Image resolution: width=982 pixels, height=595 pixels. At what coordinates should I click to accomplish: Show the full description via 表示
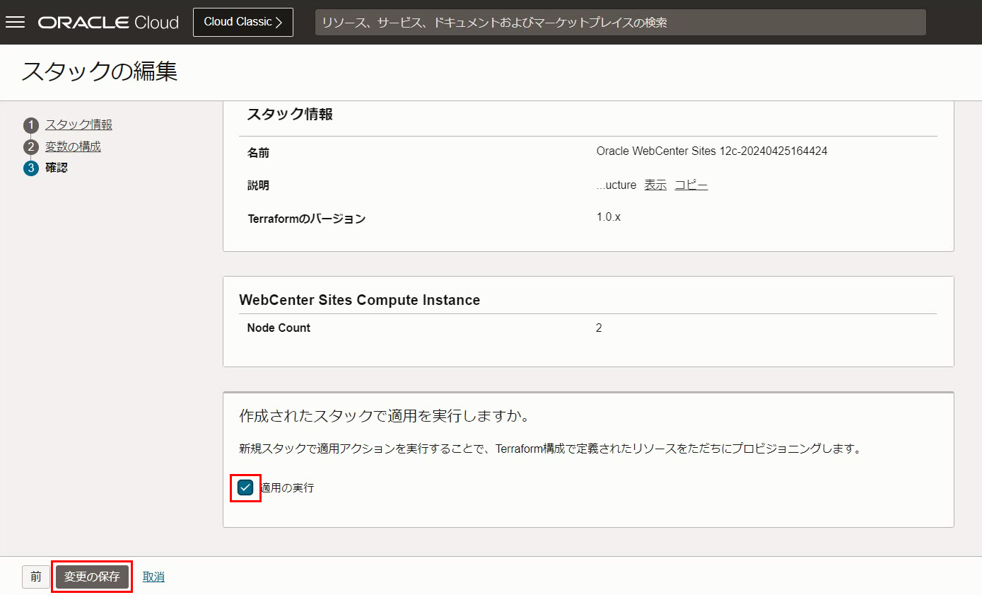click(655, 185)
